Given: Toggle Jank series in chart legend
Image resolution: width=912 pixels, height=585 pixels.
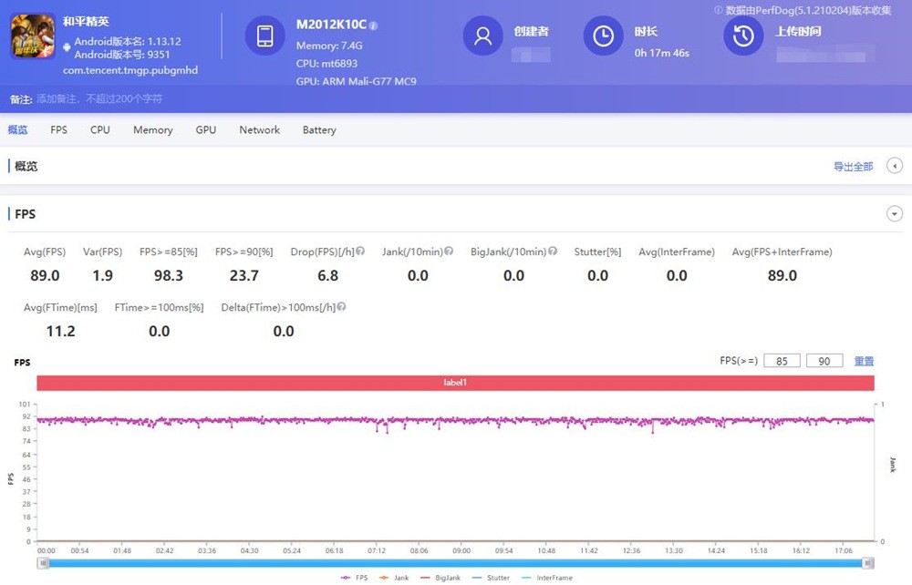Looking at the screenshot, I should tap(394, 578).
